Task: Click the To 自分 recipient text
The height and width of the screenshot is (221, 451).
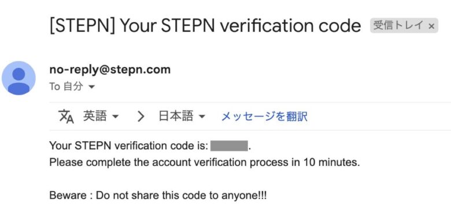Action: pos(66,86)
